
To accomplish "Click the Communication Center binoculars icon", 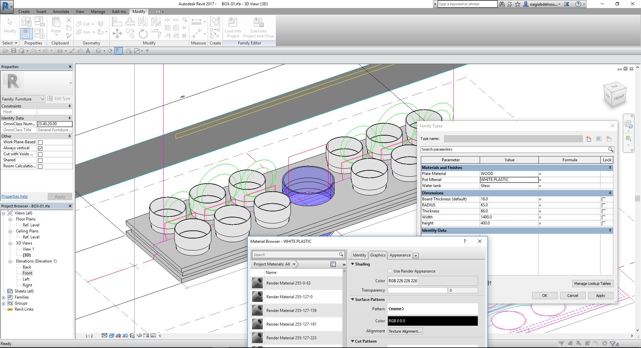I will click(x=502, y=4).
